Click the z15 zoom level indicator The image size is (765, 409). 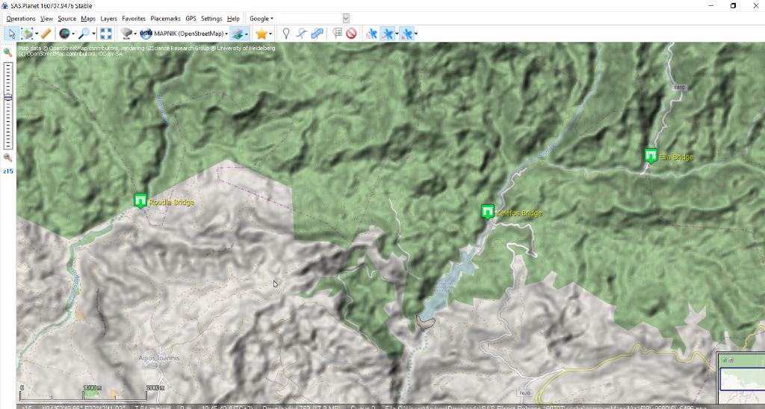tap(7, 171)
